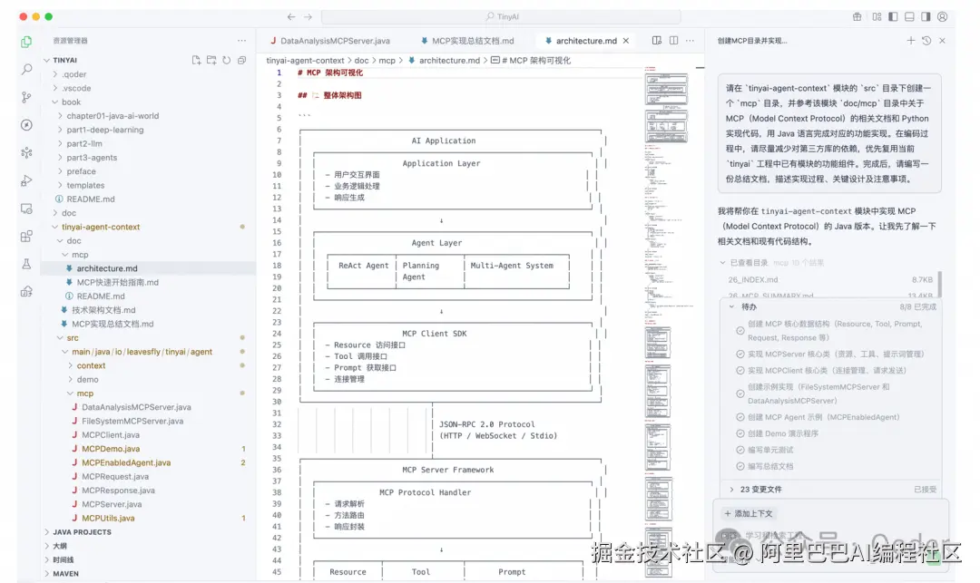Toggle the bottom panel
Image resolution: width=980 pixels, height=583 pixels.
909,17
